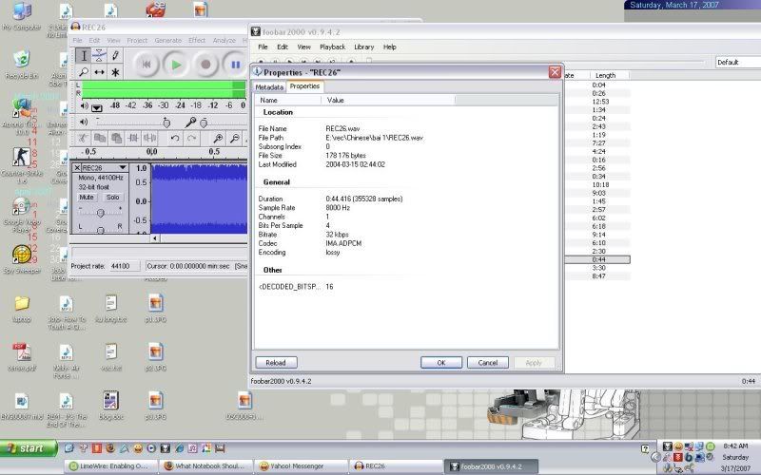
Task: Click the Skip to Start button in Audacity
Action: point(146,64)
